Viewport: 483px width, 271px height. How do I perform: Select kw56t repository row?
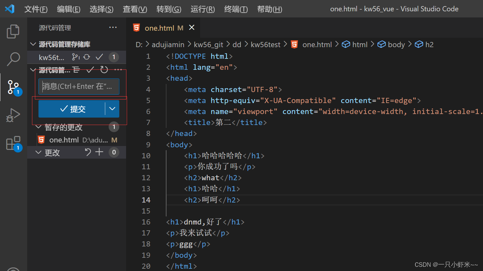coord(77,57)
